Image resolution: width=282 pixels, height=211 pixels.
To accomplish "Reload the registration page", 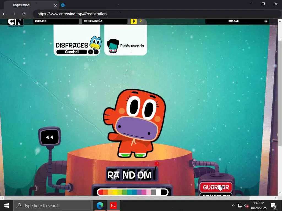I will tap(24, 14).
